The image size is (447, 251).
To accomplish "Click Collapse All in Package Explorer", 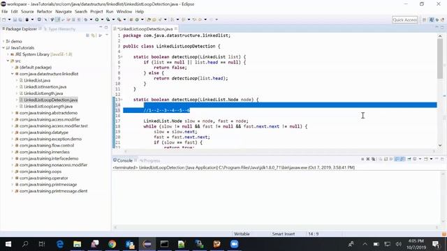I will coord(88,36).
